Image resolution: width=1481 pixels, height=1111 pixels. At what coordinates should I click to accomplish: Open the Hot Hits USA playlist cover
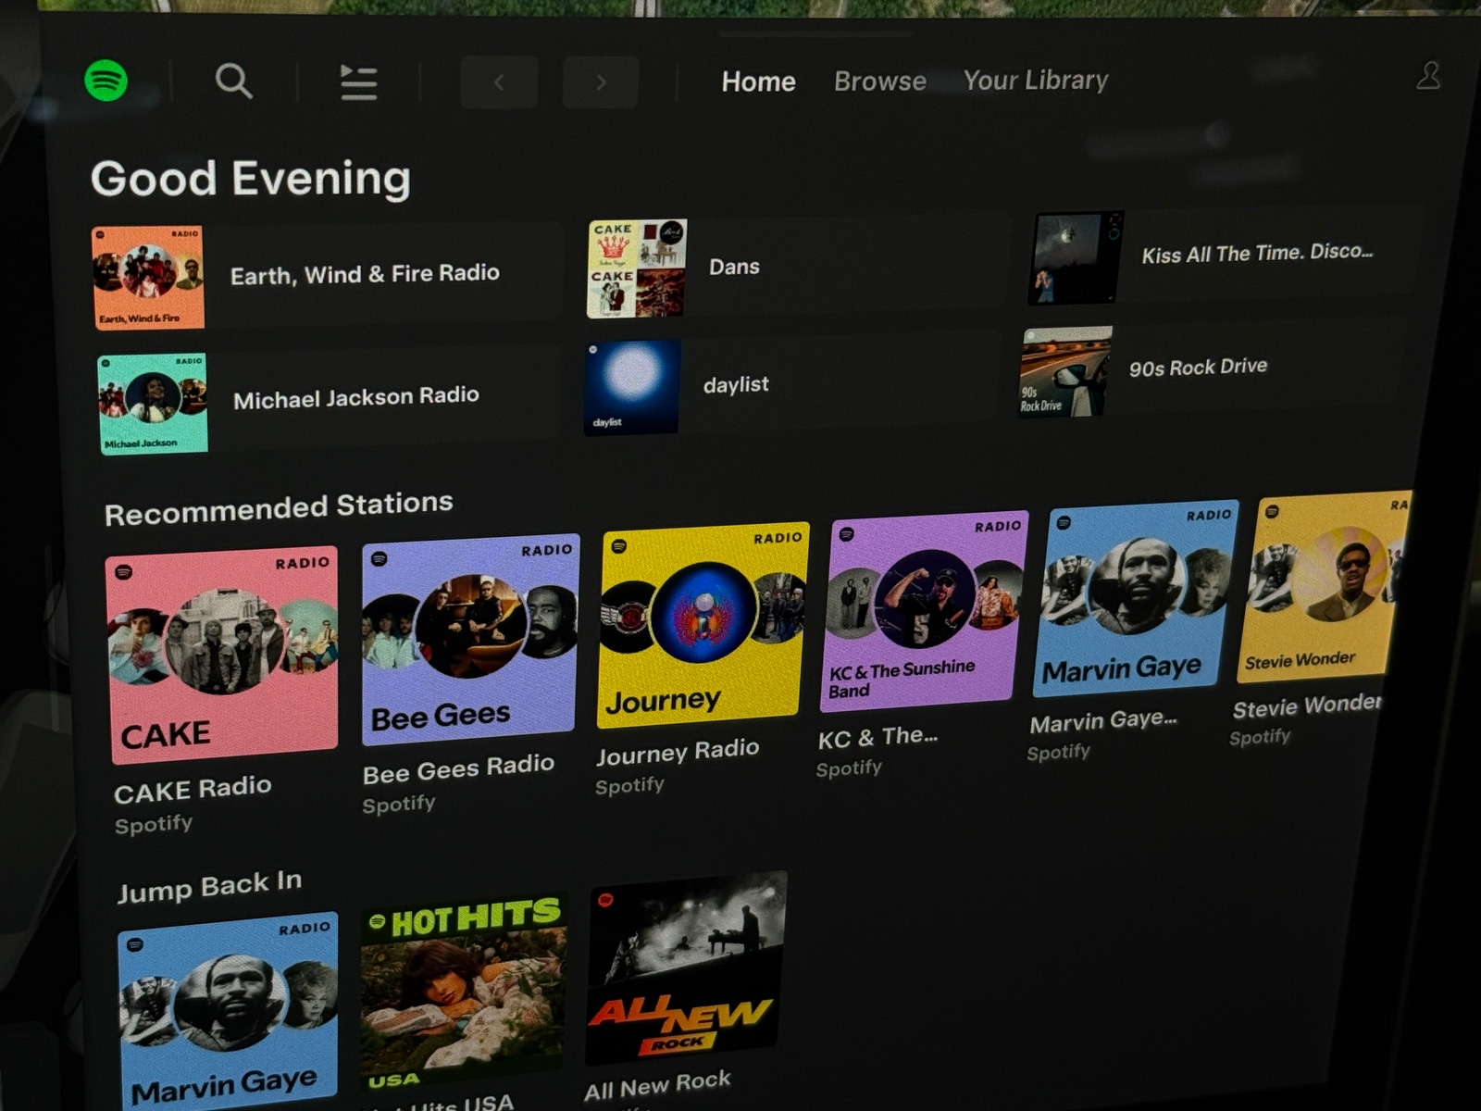click(463, 991)
